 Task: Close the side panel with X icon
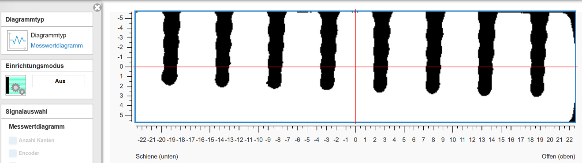[97, 7]
